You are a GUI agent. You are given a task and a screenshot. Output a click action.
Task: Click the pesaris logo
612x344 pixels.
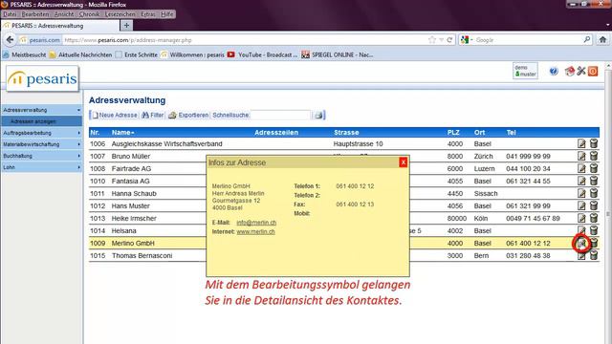[42, 78]
